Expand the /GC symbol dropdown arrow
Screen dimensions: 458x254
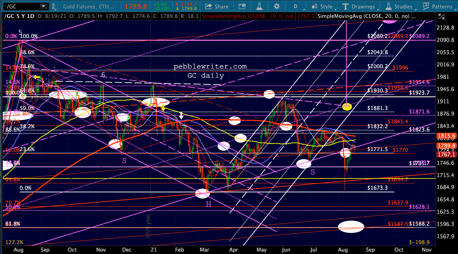click(43, 6)
